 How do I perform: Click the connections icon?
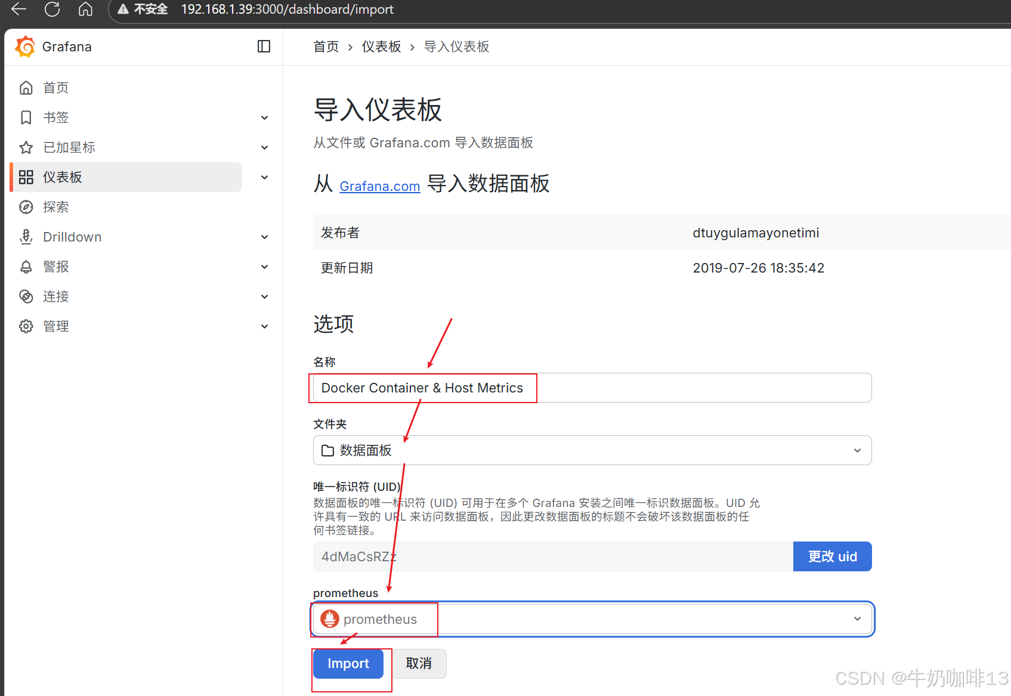tap(26, 296)
